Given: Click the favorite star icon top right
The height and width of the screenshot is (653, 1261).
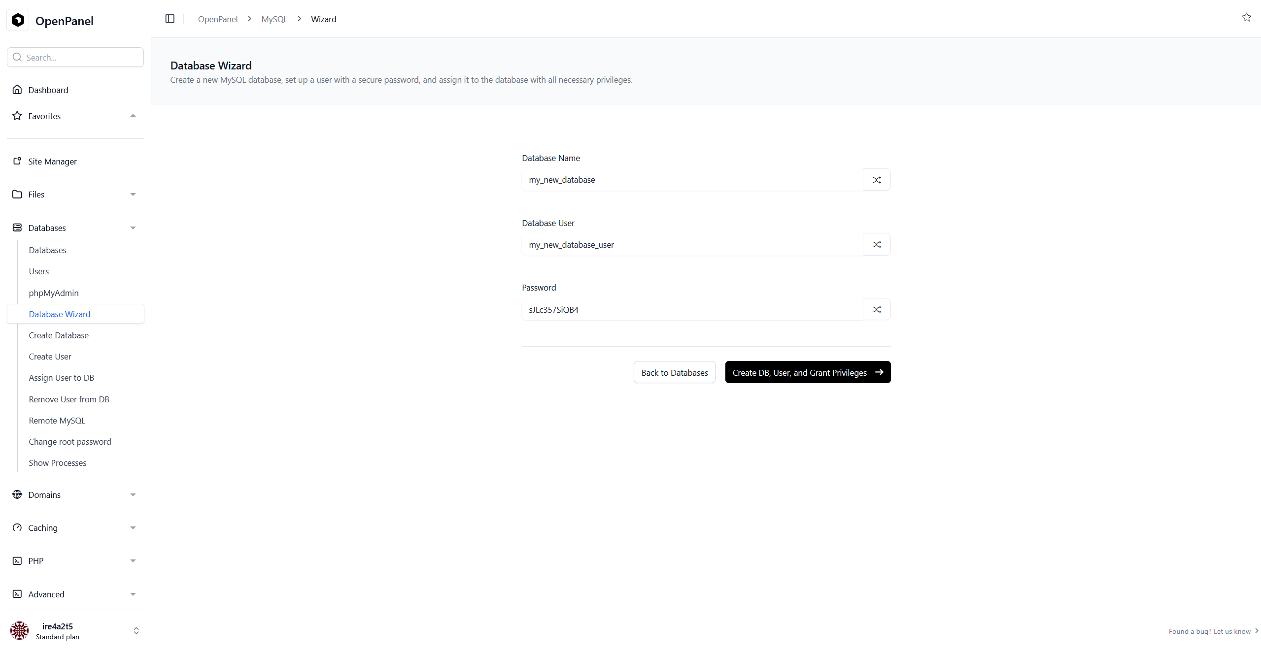Looking at the screenshot, I should 1246,18.
